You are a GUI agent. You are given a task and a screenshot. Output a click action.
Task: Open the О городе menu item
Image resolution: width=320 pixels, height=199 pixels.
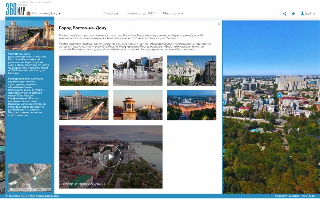(111, 13)
